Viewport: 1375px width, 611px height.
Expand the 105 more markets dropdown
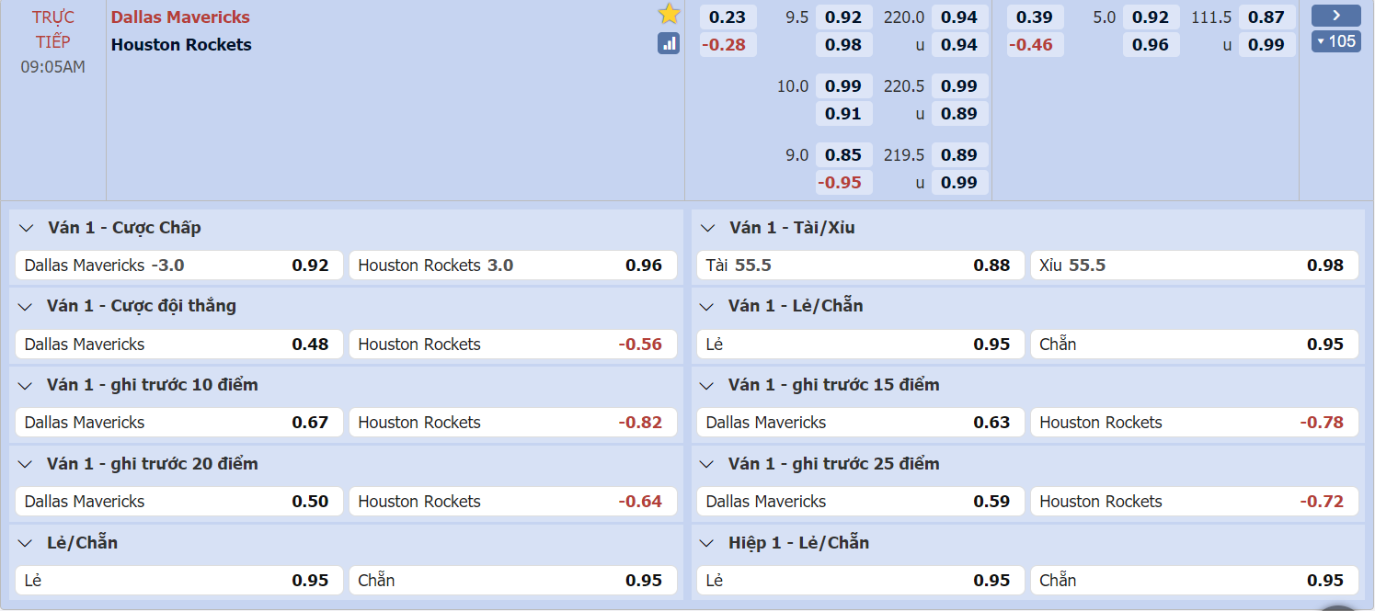(x=1336, y=41)
